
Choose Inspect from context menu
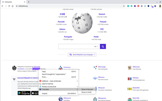pos(45,93)
